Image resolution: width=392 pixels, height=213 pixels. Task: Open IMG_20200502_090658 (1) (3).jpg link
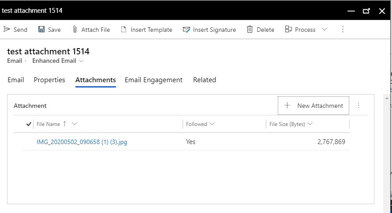coord(82,142)
